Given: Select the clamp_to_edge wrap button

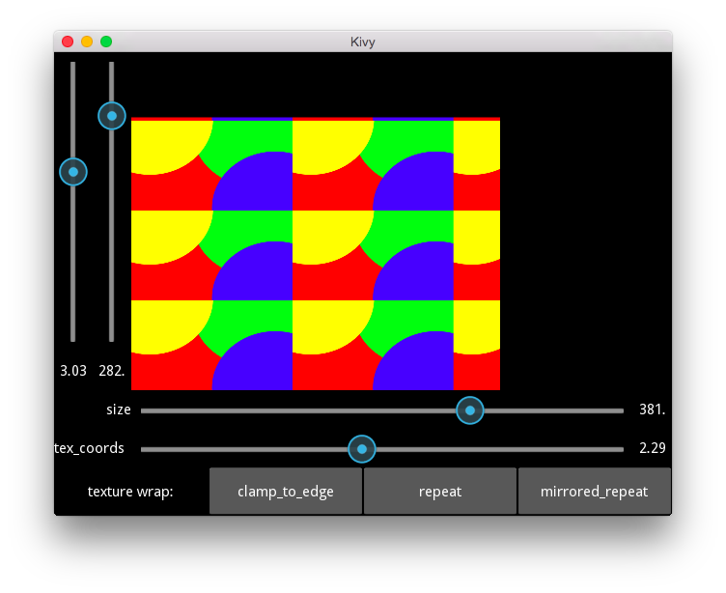Looking at the screenshot, I should click(x=286, y=491).
